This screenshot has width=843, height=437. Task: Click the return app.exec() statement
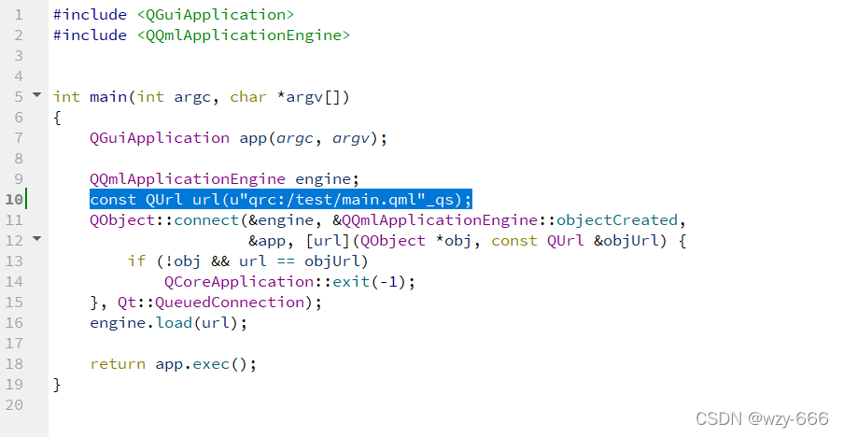(x=173, y=364)
